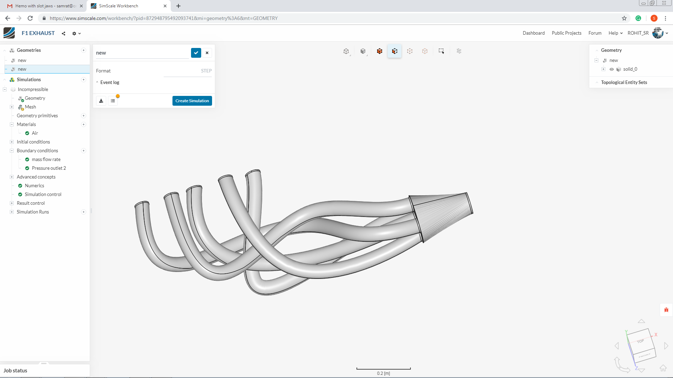Open the wireframe view options icon

point(346,51)
